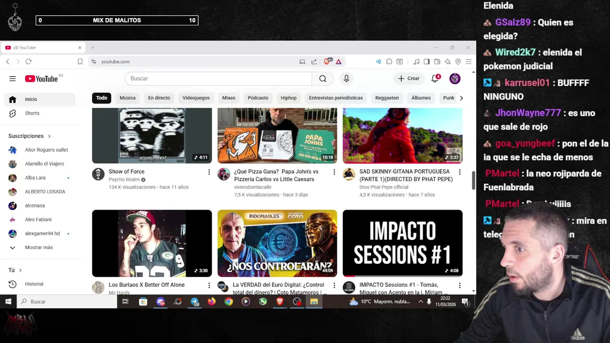Viewport: 610px width, 343px height.
Task: Expand Mostrar más in subscriptions list
Action: pos(38,247)
